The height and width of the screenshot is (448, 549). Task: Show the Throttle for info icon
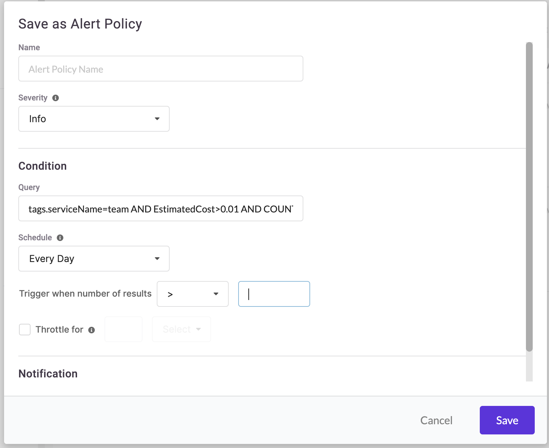92,330
